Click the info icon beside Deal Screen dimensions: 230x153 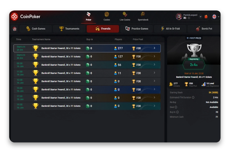coord(176,107)
